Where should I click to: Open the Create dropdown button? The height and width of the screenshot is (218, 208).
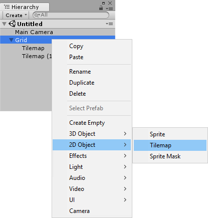(16, 15)
